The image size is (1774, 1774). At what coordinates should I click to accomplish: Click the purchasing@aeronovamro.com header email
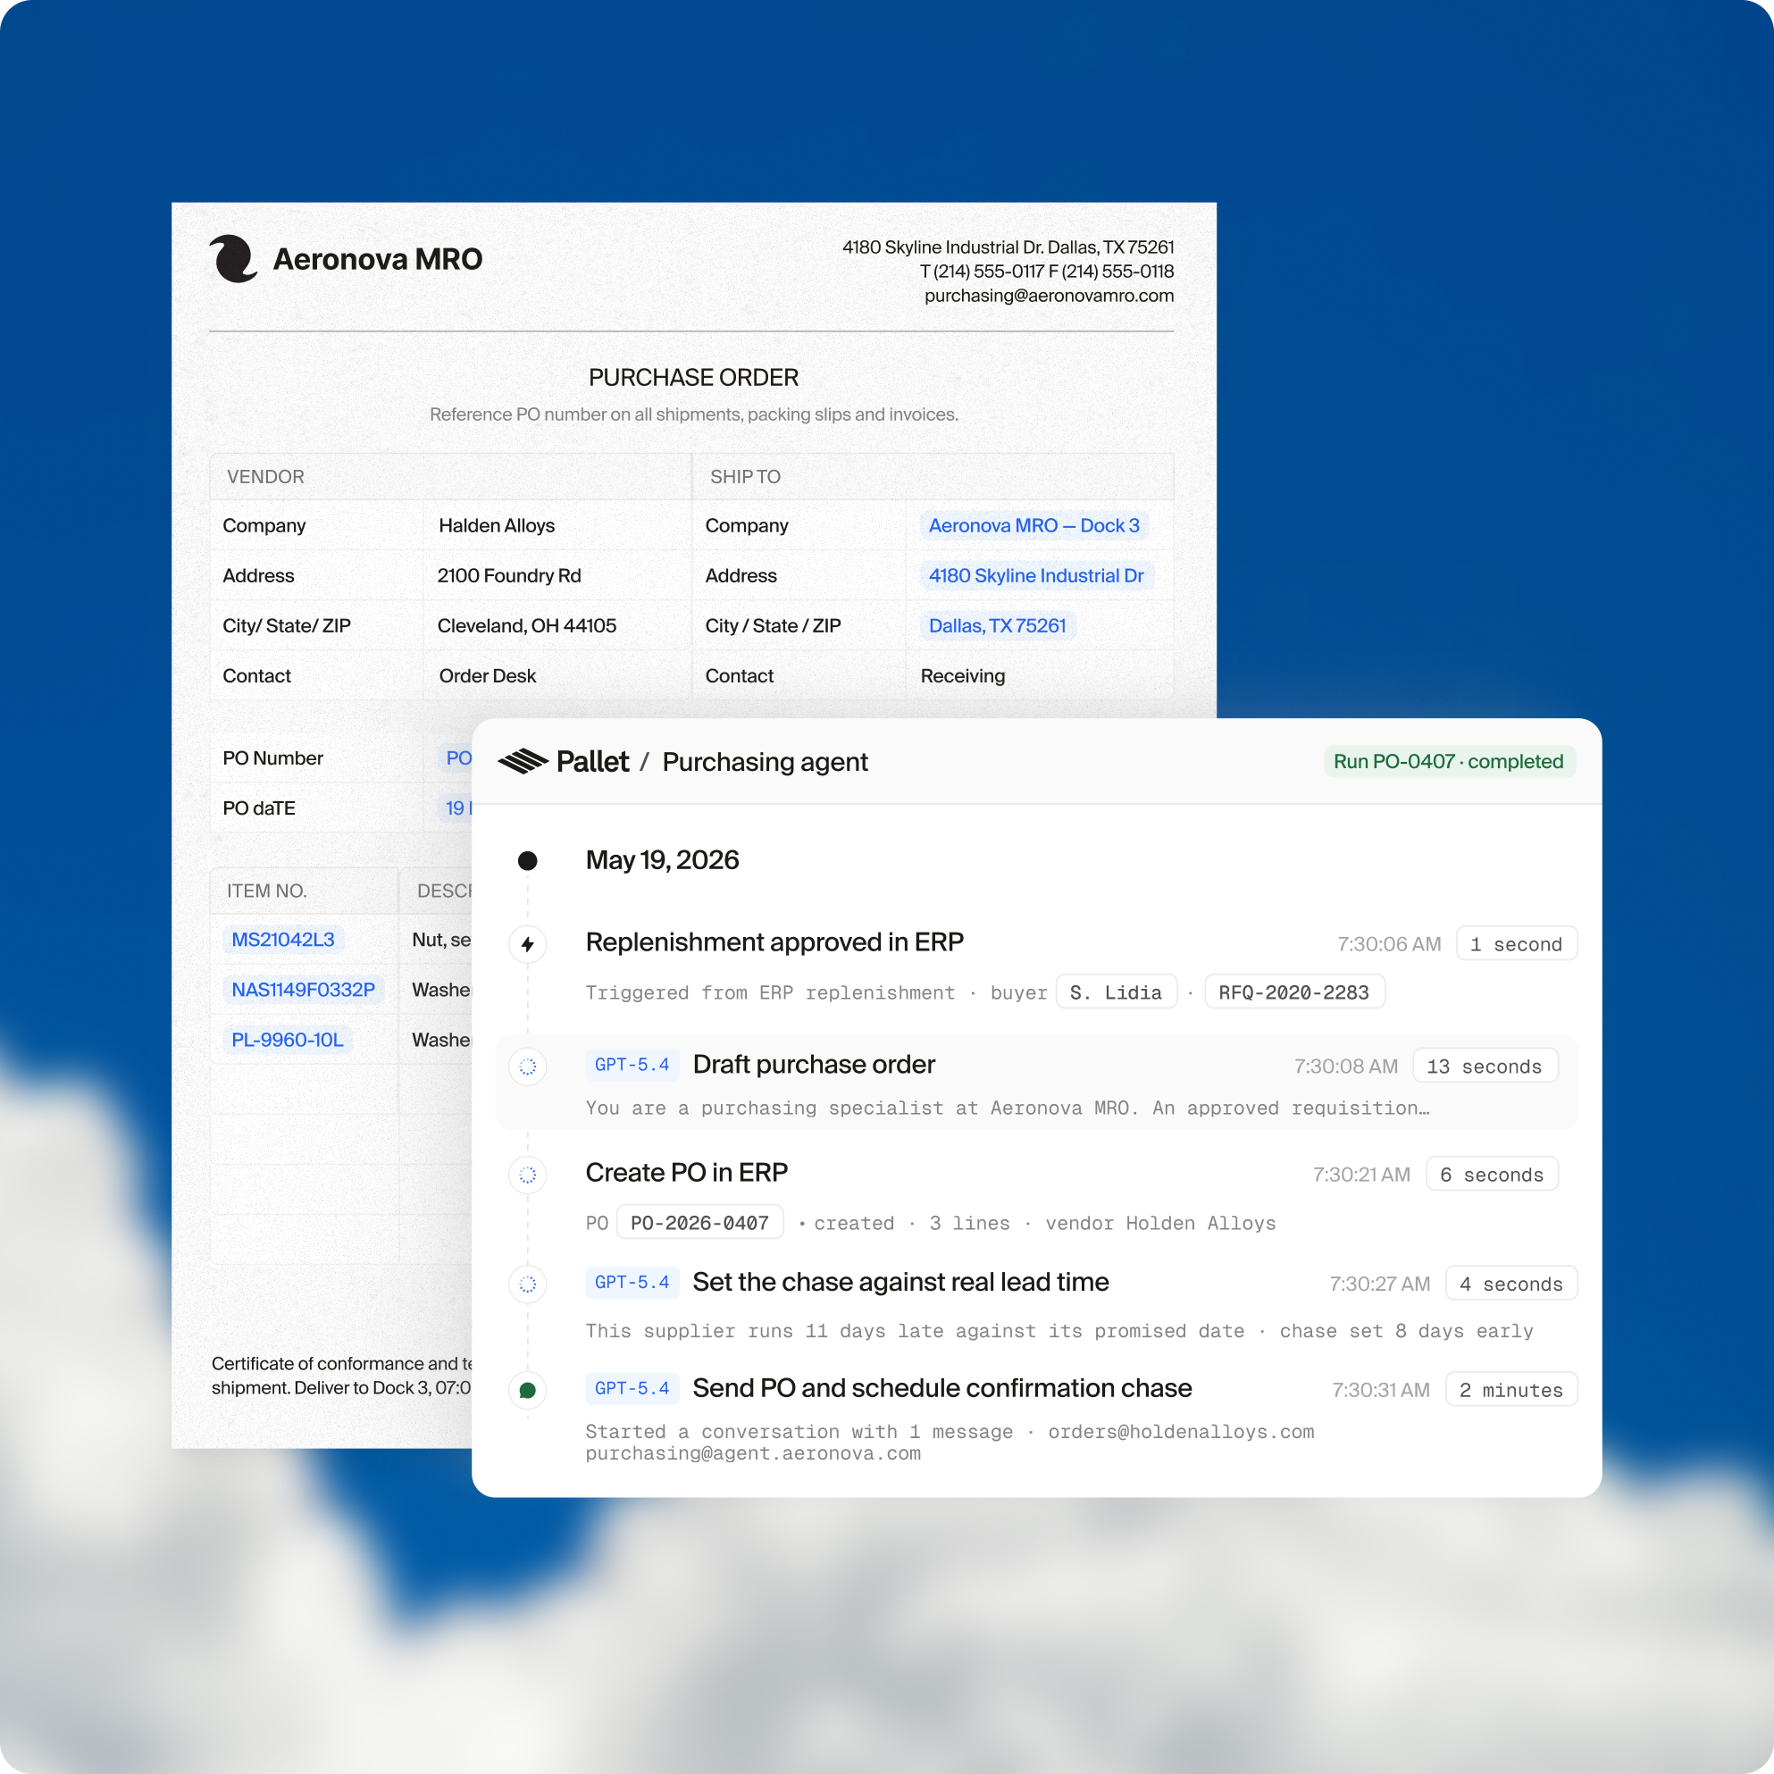[x=1049, y=296]
